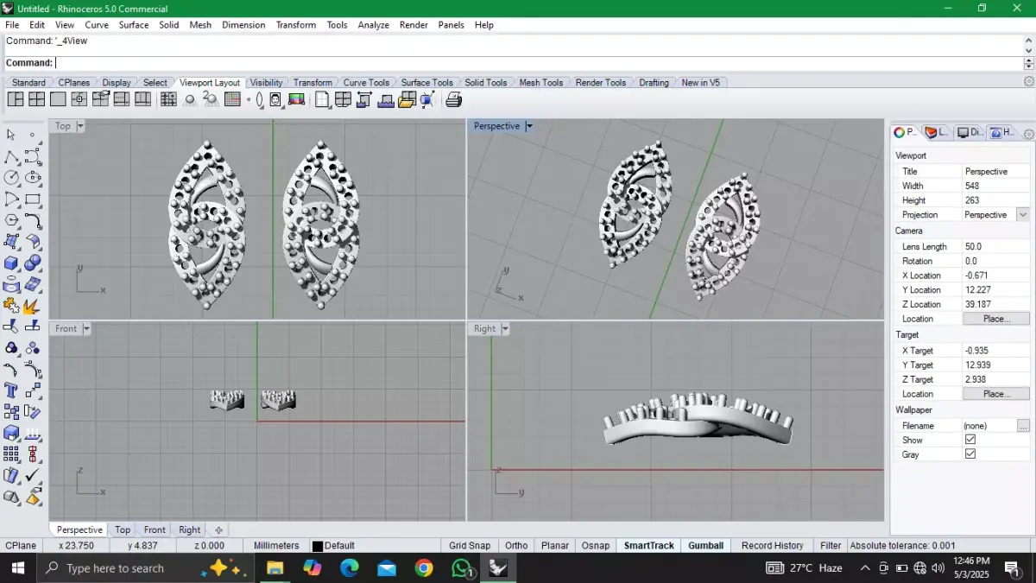Toggle Osnap in status bar

pos(596,546)
